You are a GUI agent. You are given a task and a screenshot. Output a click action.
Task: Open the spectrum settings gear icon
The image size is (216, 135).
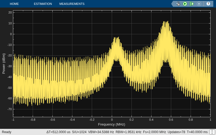pos(178,4)
